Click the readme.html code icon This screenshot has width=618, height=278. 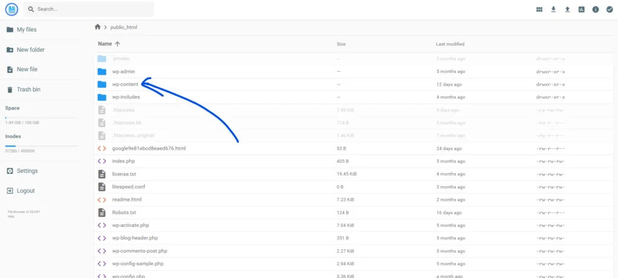[x=101, y=200]
